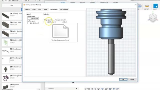Viewport: 160px width, 90px height.
Task: Switch to the General tab
Action: (x=27, y=9)
